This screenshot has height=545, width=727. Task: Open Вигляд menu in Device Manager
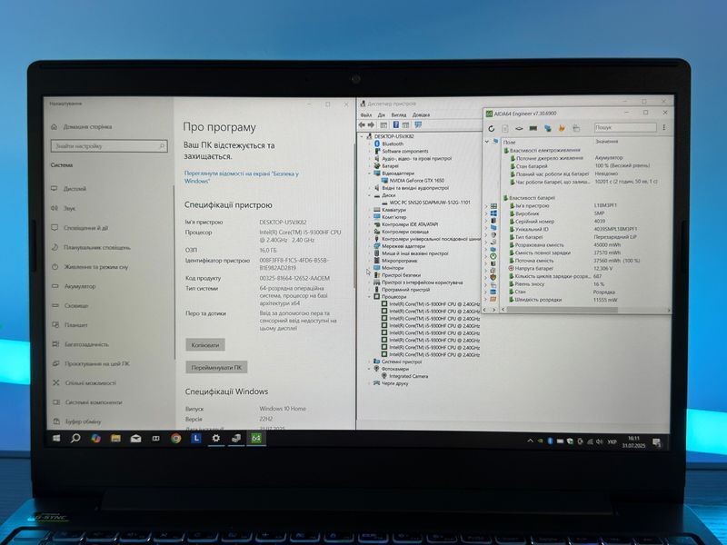(399, 114)
